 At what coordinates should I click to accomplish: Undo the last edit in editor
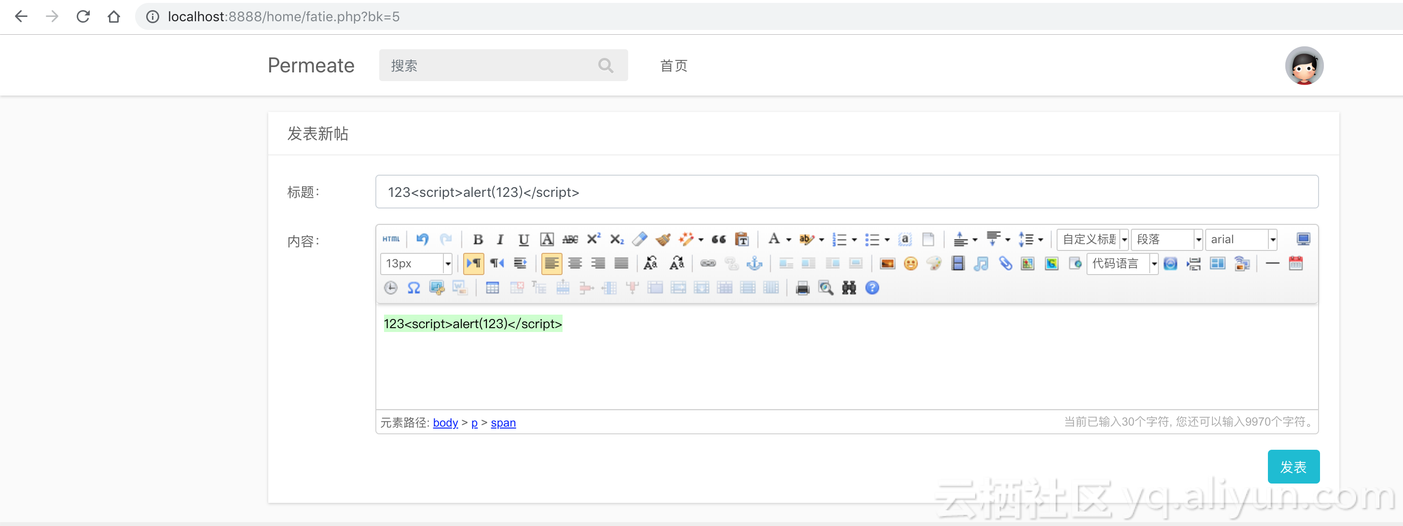tap(422, 239)
